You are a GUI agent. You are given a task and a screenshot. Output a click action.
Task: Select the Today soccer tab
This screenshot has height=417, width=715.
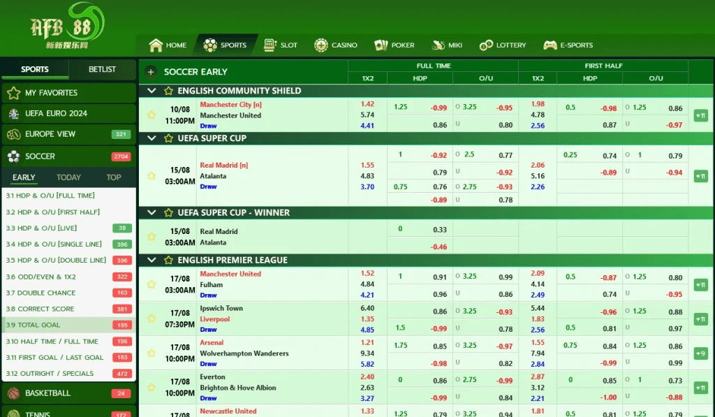pyautogui.click(x=68, y=177)
